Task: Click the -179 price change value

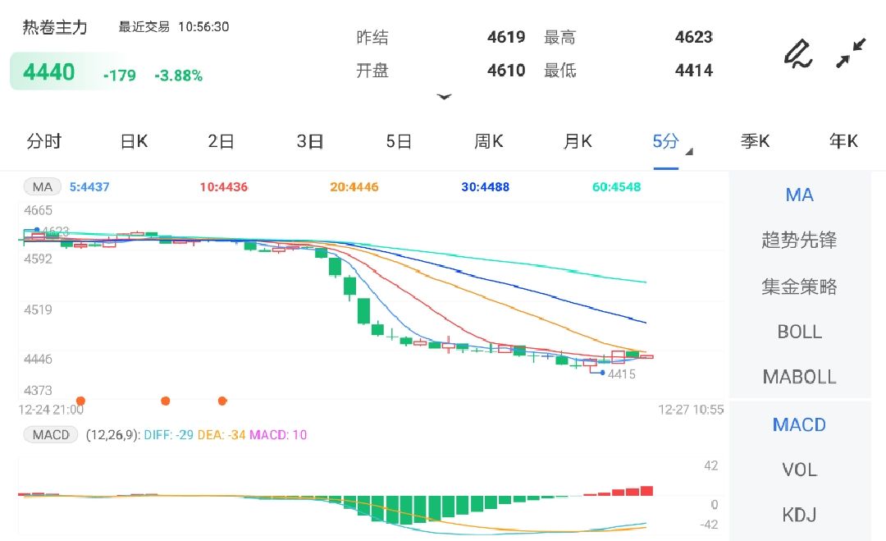Action: pos(119,76)
